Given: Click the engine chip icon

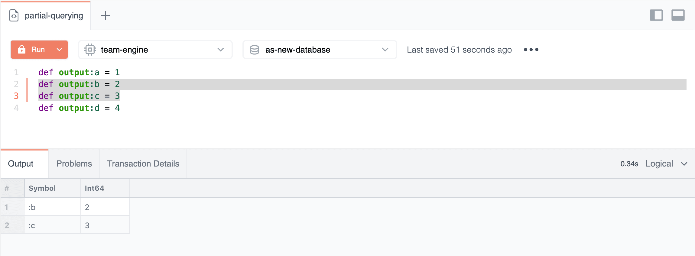Looking at the screenshot, I should [90, 50].
